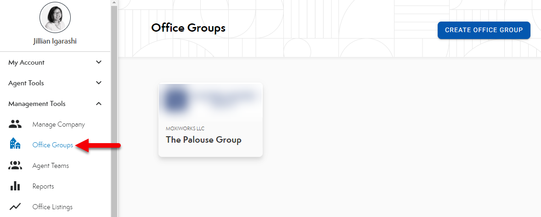Screen dimensions: 541x217
Task: Select Office Groups in the sidebar
Action: [x=52, y=145]
